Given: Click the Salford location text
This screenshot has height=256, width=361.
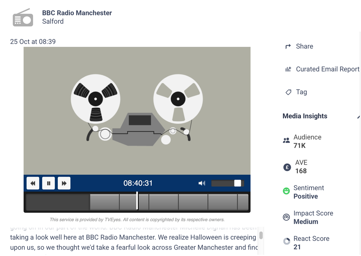Looking at the screenshot, I should coord(53,21).
